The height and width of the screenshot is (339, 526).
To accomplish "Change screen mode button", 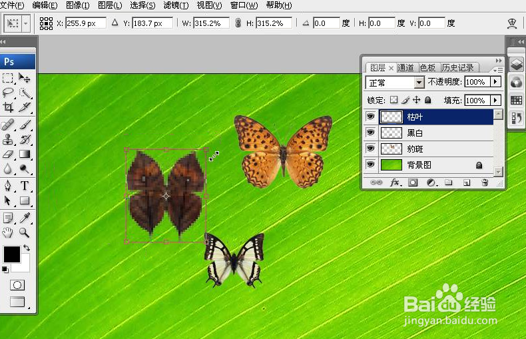I will pos(17,302).
